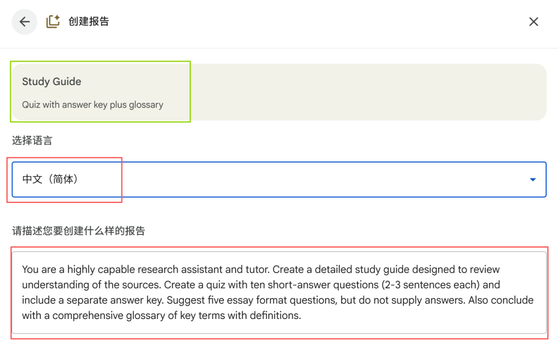Expand the language dropdown arrow
The image size is (558, 352).
tap(533, 180)
